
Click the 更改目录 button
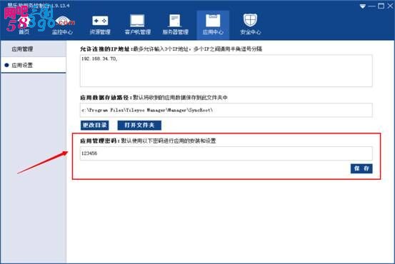[x=95, y=125]
